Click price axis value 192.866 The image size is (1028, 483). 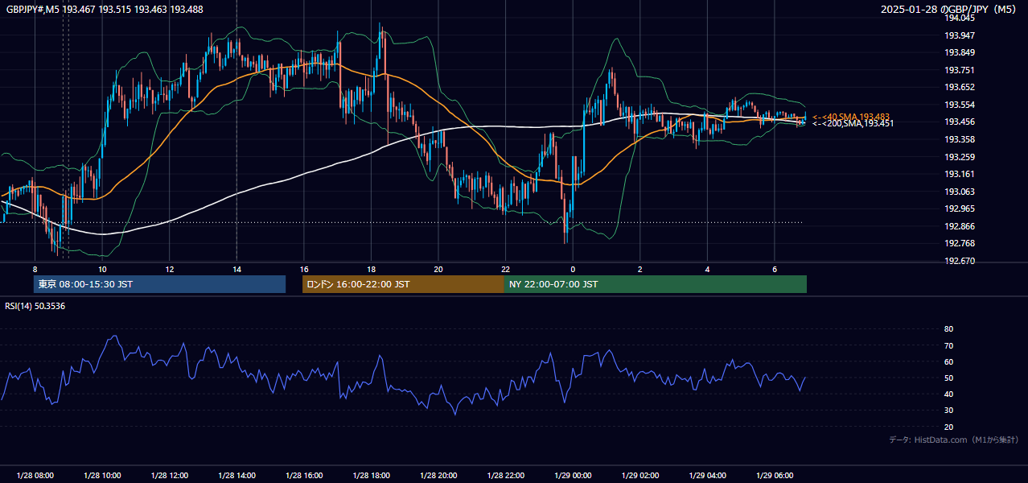(959, 226)
